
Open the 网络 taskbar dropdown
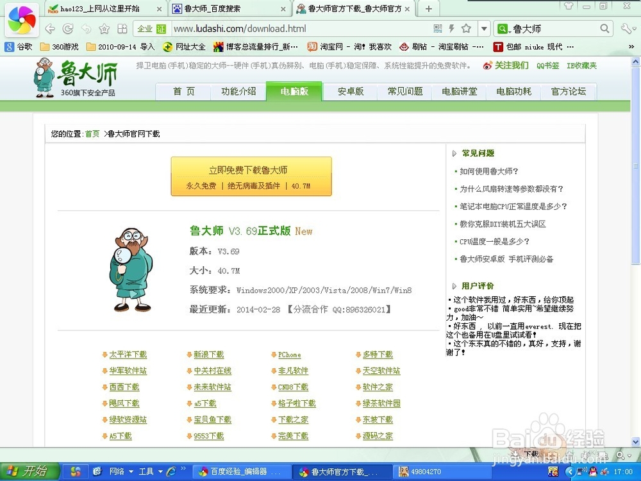click(121, 471)
